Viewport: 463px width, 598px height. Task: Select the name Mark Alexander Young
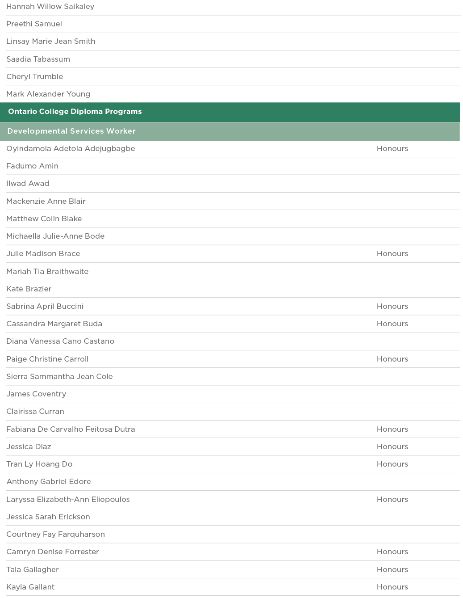[48, 94]
